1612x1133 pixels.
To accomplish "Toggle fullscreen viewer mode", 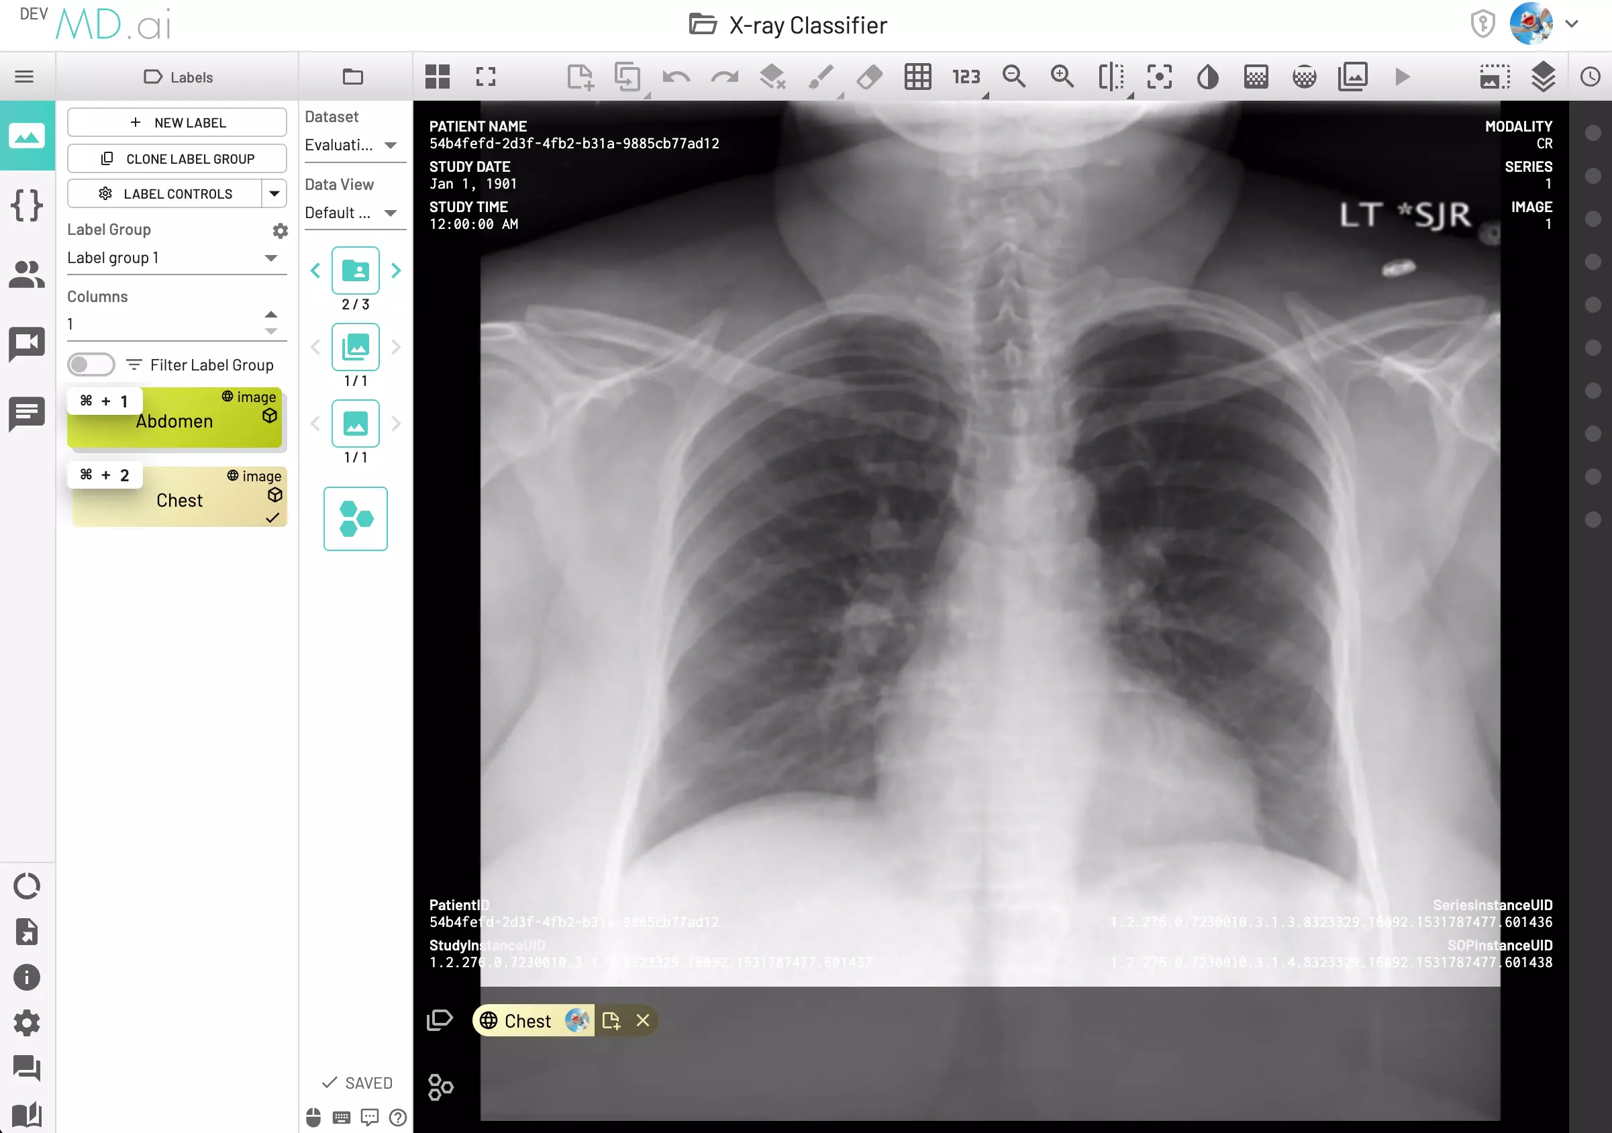I will (x=485, y=77).
